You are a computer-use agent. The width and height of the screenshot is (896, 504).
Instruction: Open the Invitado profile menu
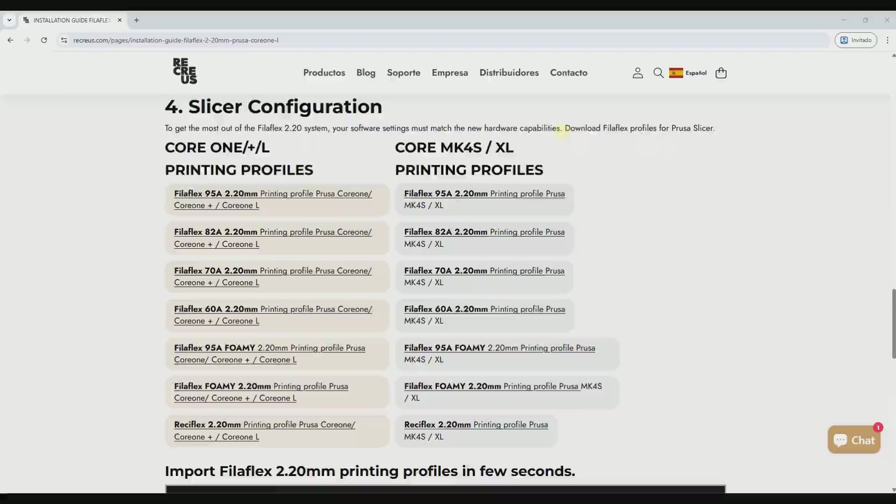pos(855,40)
